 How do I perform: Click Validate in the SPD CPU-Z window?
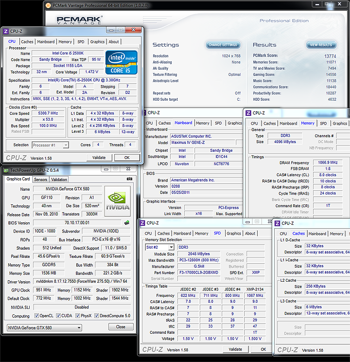tap(235, 349)
